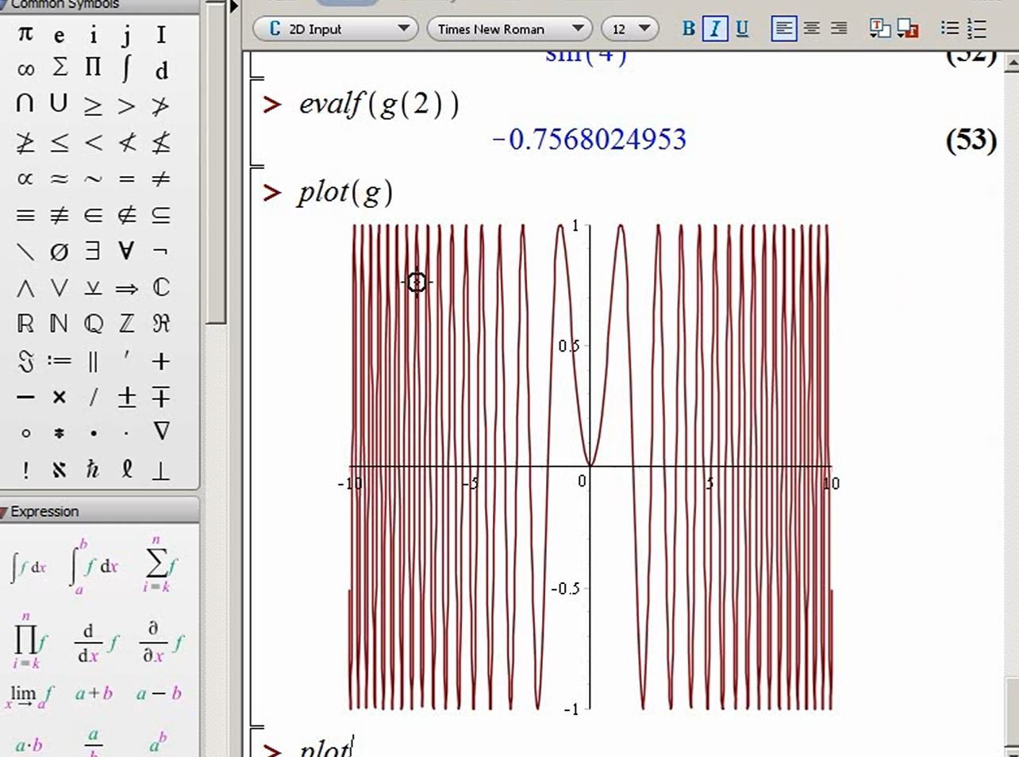
Task: Align text right
Action: point(838,29)
